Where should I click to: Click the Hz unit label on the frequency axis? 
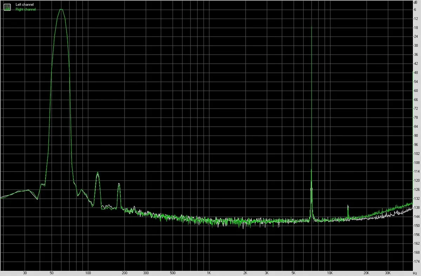coord(416,272)
